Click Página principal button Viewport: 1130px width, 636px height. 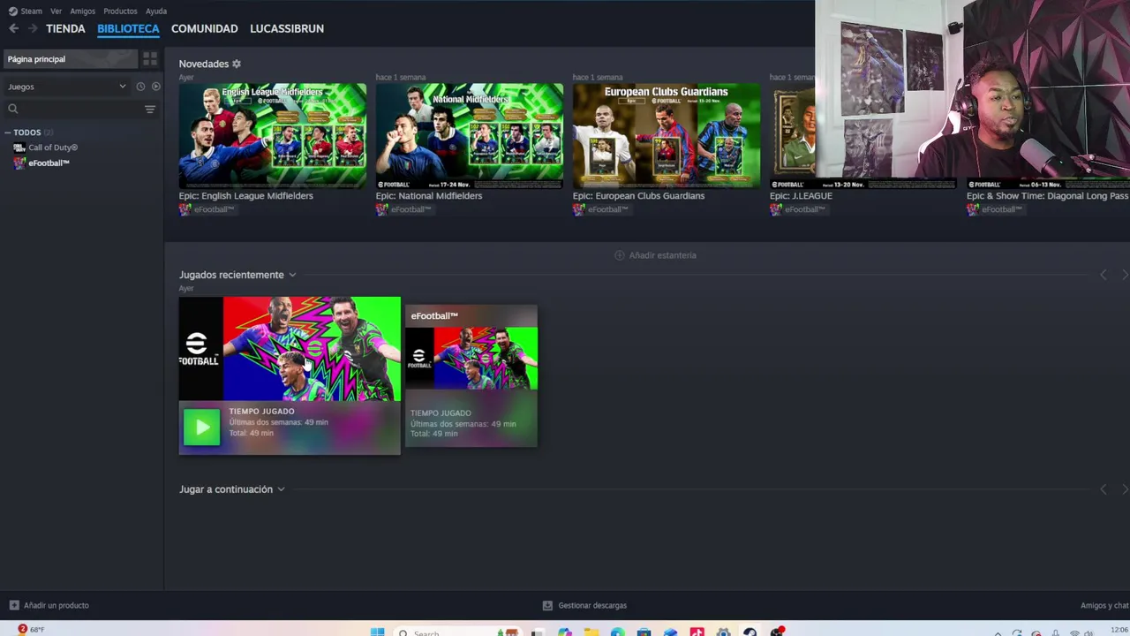[x=71, y=59]
